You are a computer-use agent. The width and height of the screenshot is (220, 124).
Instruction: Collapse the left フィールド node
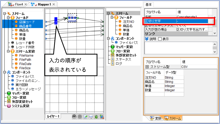[8, 17]
